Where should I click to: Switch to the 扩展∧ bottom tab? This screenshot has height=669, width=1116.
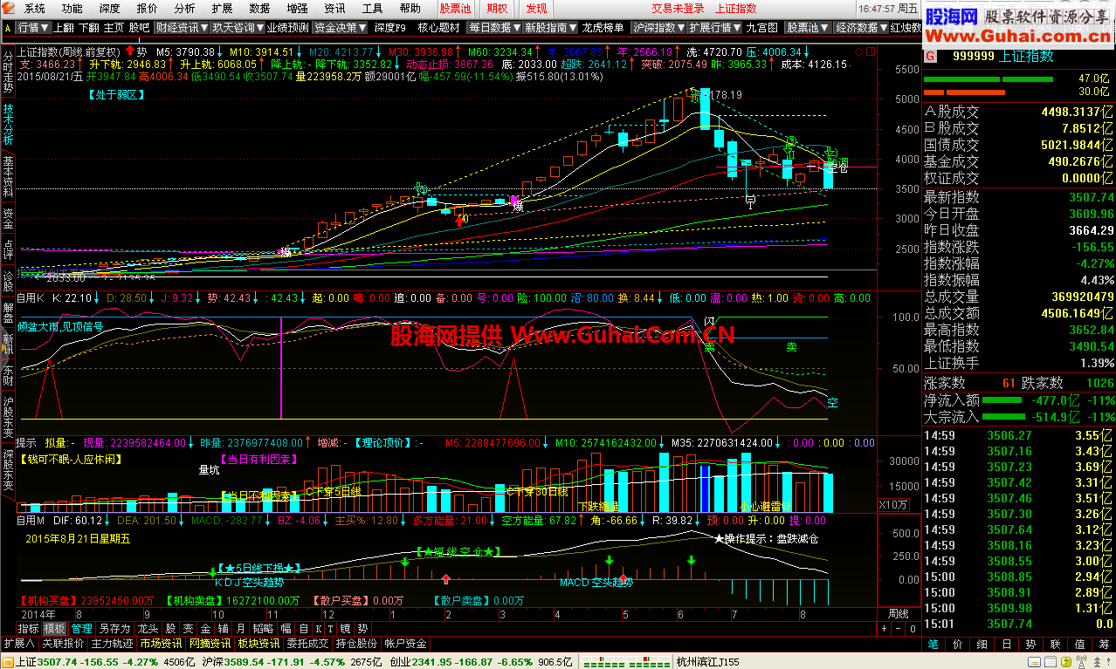click(x=19, y=644)
